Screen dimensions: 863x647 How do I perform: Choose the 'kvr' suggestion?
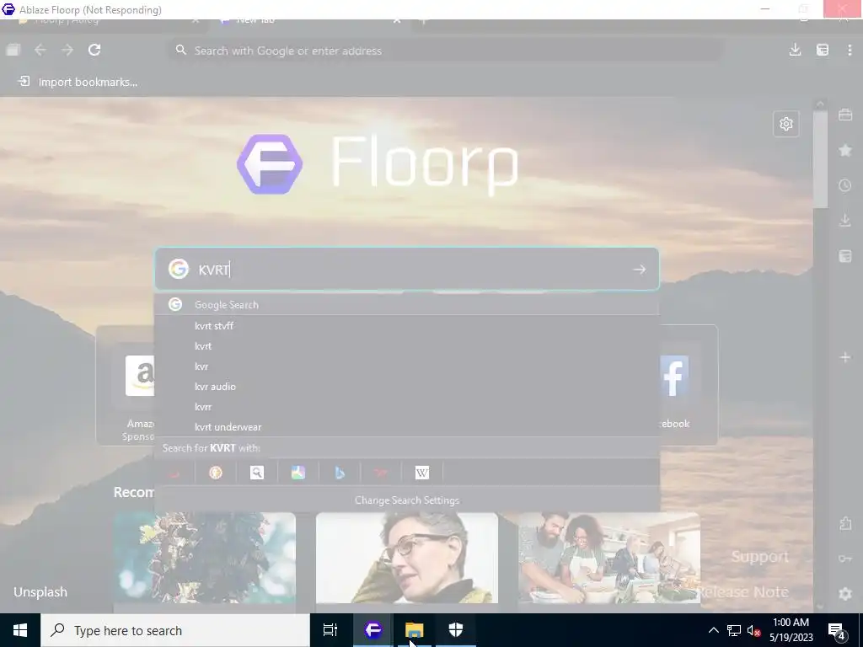pos(407,366)
